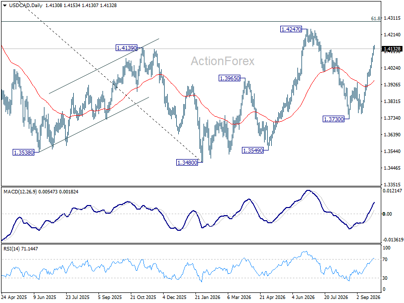Viewport: 404px width, 303px height.
Task: Select the 1.39650 price label
Action: 229,78
